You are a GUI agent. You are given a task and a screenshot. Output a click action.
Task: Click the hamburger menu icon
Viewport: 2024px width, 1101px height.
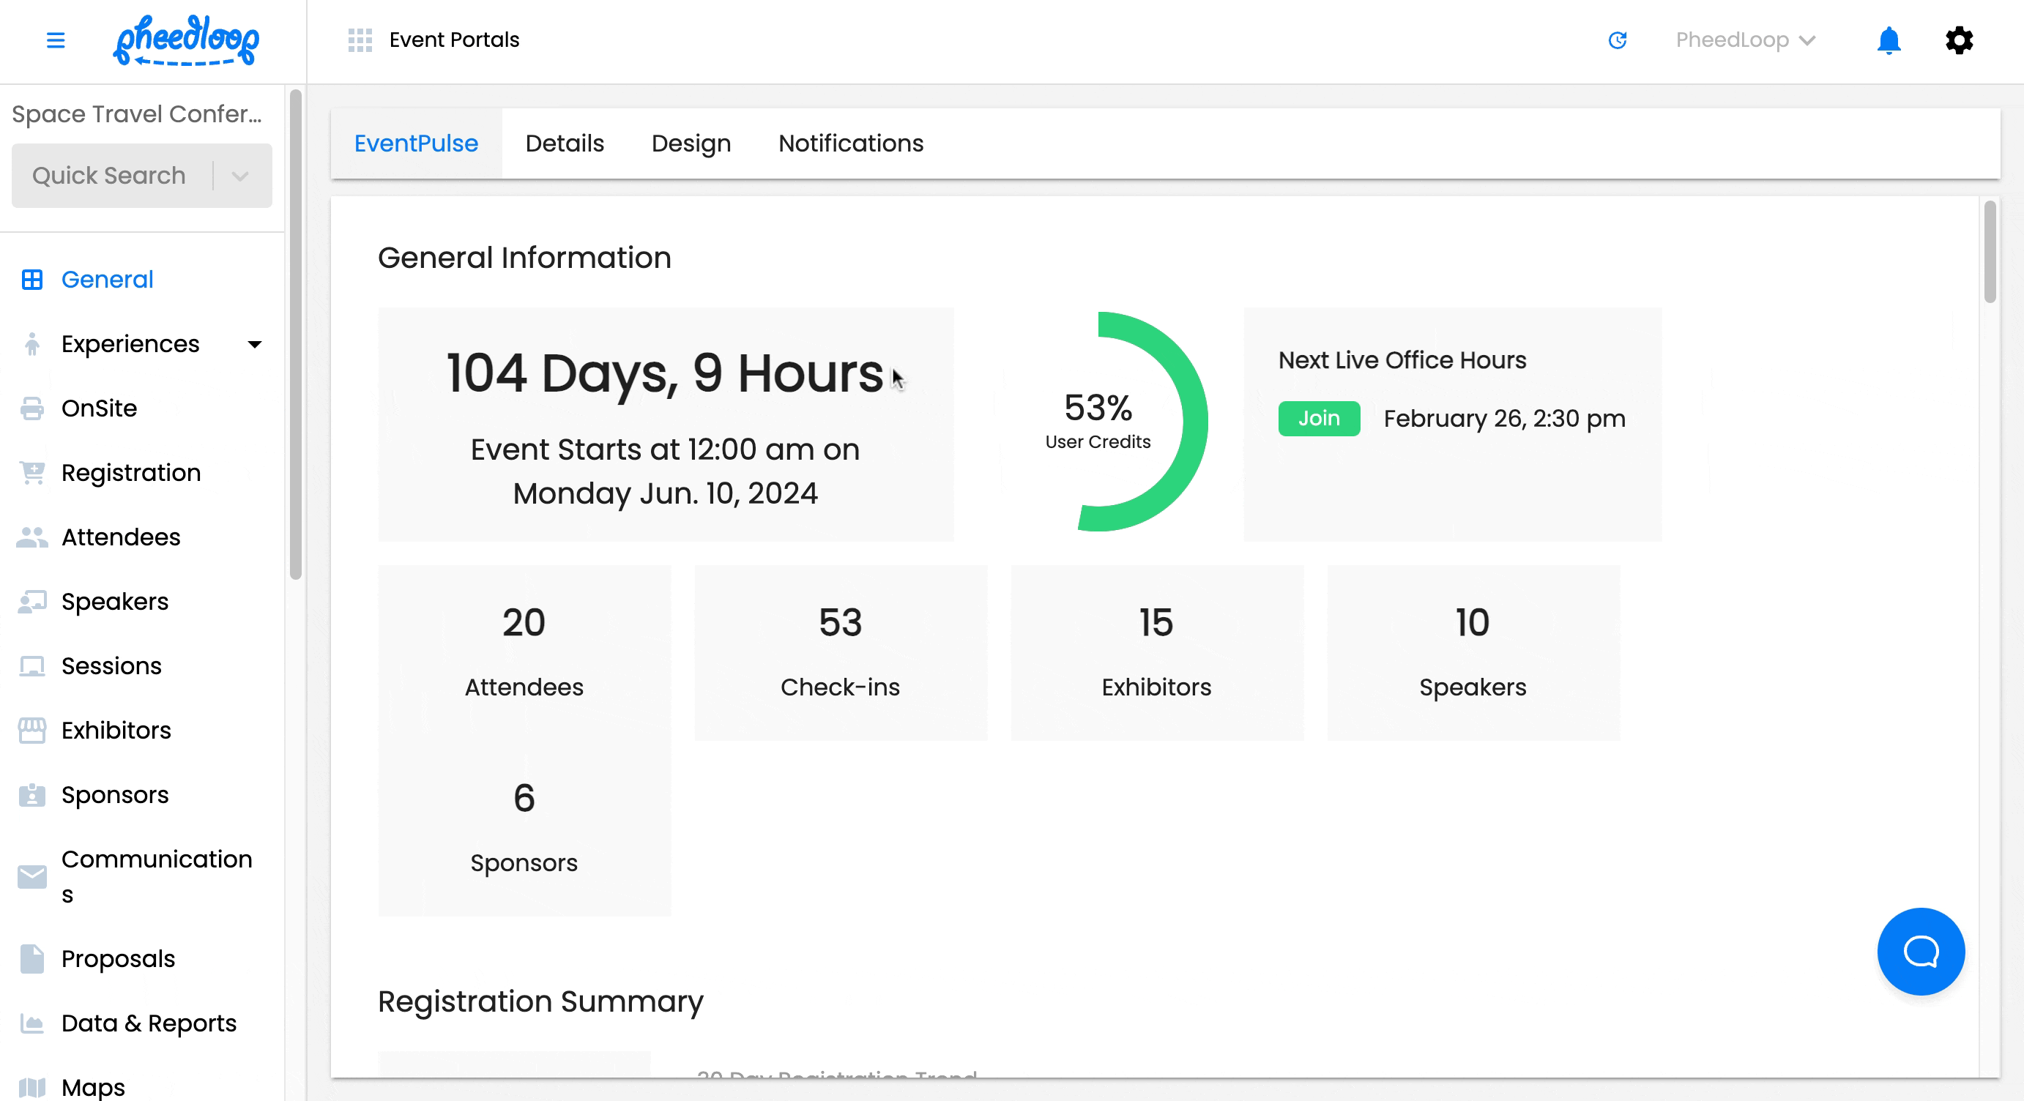click(55, 40)
